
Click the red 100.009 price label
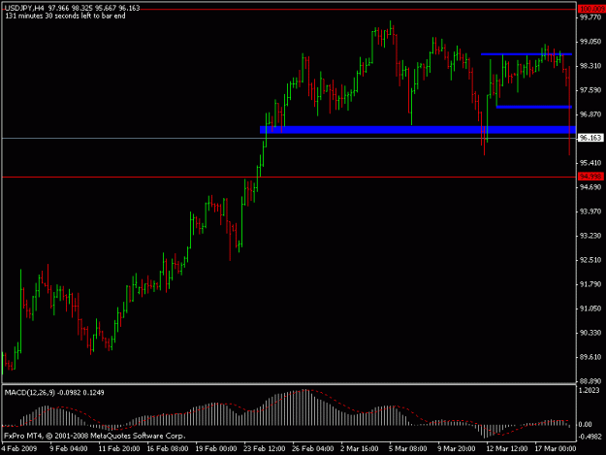click(x=590, y=9)
